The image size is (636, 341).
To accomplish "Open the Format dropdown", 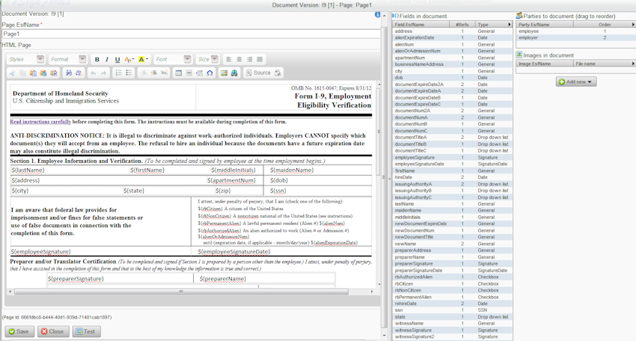I will 67,59.
